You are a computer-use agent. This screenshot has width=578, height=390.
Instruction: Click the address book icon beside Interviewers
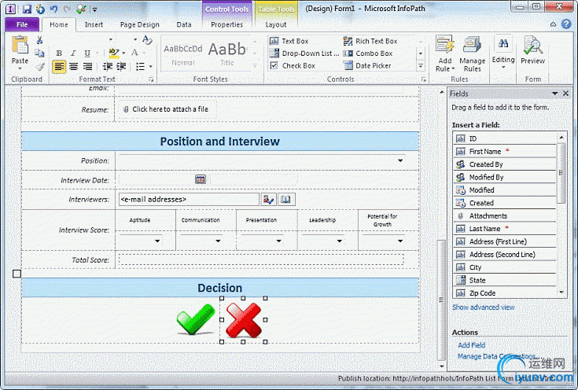(x=286, y=200)
